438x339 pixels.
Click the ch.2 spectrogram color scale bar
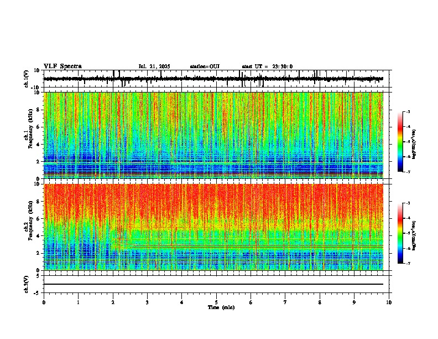[x=400, y=233]
